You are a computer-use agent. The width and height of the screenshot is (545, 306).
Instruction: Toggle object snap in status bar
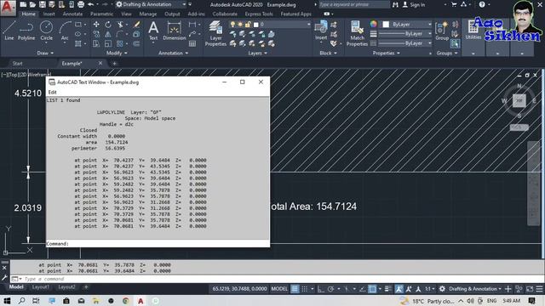(x=372, y=289)
